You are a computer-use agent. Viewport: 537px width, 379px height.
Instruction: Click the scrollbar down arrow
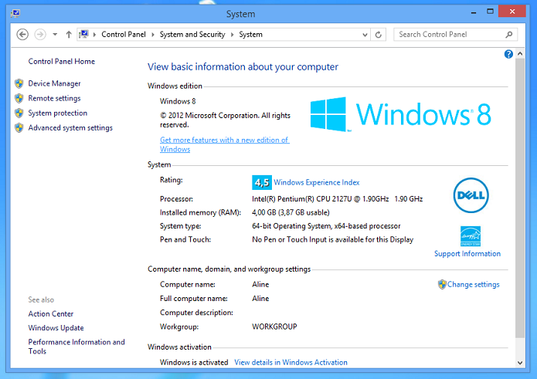(520, 363)
